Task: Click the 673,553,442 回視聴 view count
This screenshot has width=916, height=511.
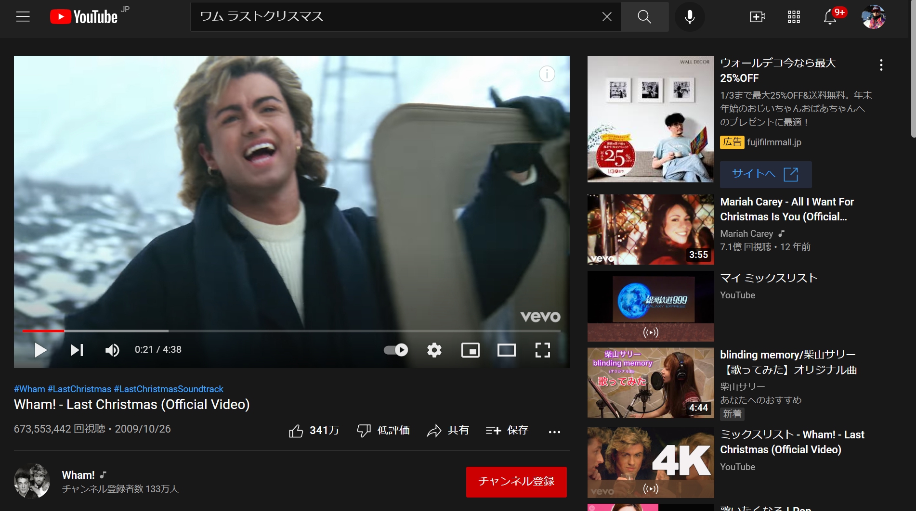Action: [x=59, y=429]
